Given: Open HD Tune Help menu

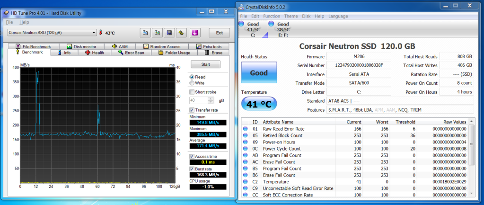Looking at the screenshot, I should pyautogui.click(x=24, y=22).
